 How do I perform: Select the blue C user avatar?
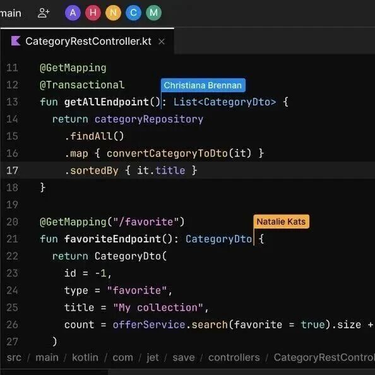coord(133,13)
